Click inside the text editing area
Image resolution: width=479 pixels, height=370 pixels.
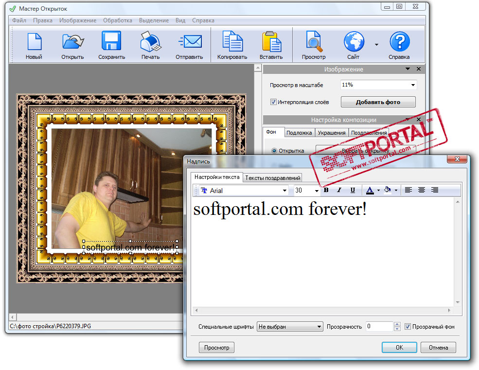pos(323,252)
